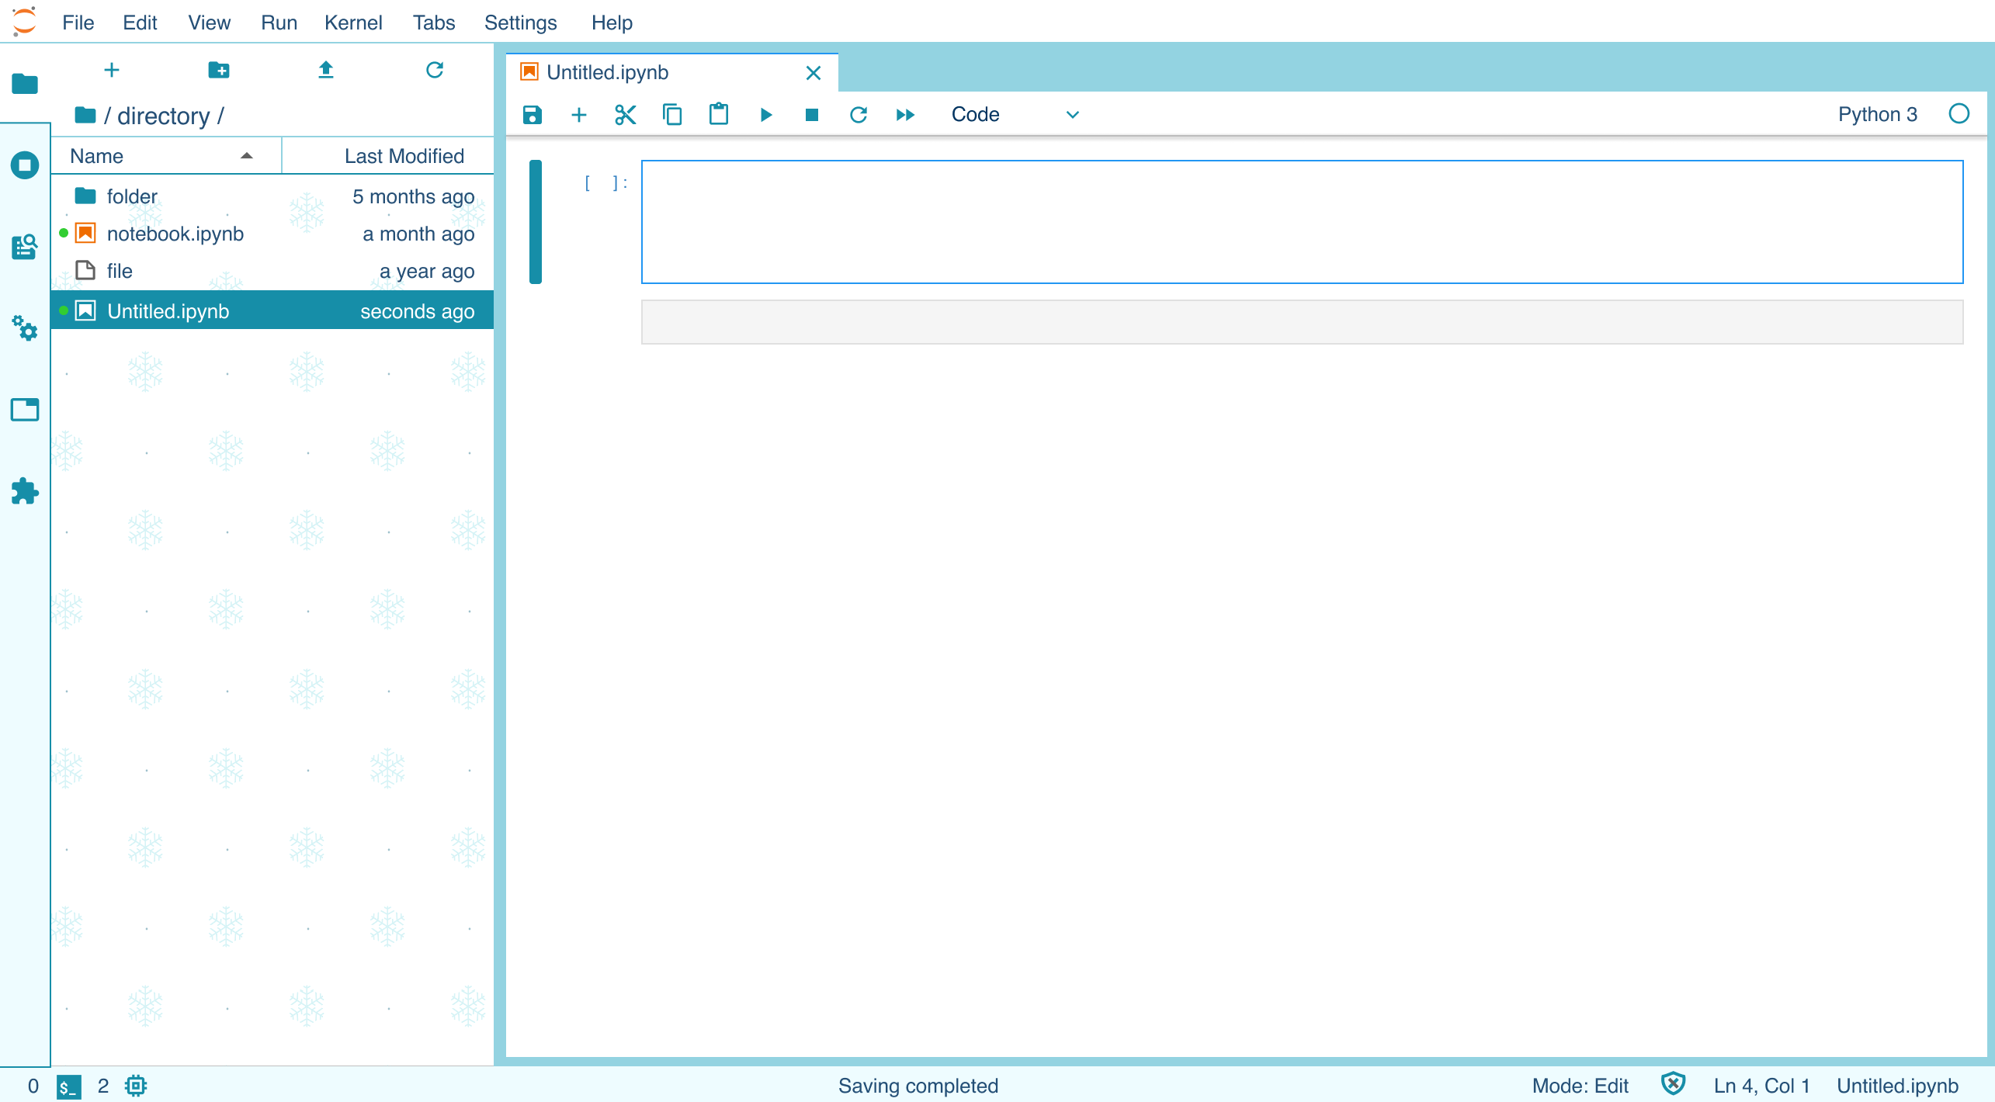
Task: Toggle notebook trust shield in status bar
Action: pyautogui.click(x=1673, y=1084)
